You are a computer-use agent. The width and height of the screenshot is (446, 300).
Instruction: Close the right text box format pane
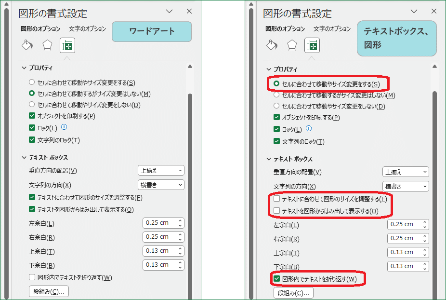click(434, 11)
